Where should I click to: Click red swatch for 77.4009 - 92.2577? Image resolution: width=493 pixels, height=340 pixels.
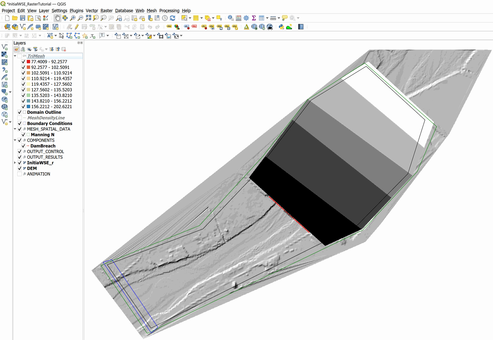(x=28, y=62)
